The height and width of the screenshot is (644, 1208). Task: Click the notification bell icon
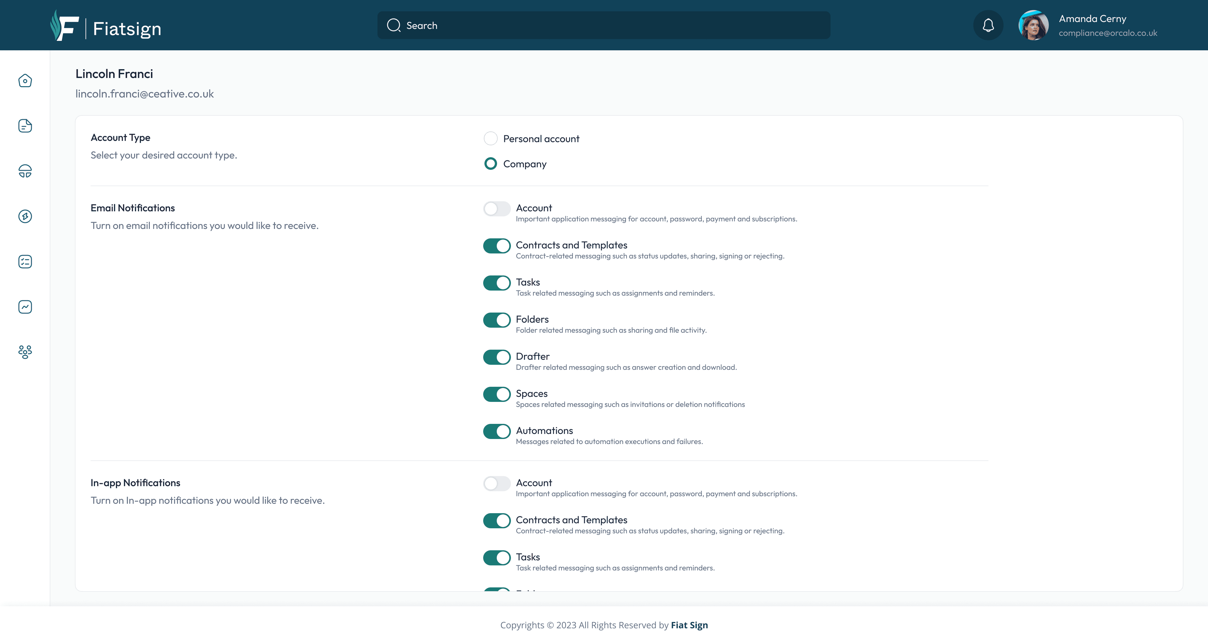coord(988,25)
